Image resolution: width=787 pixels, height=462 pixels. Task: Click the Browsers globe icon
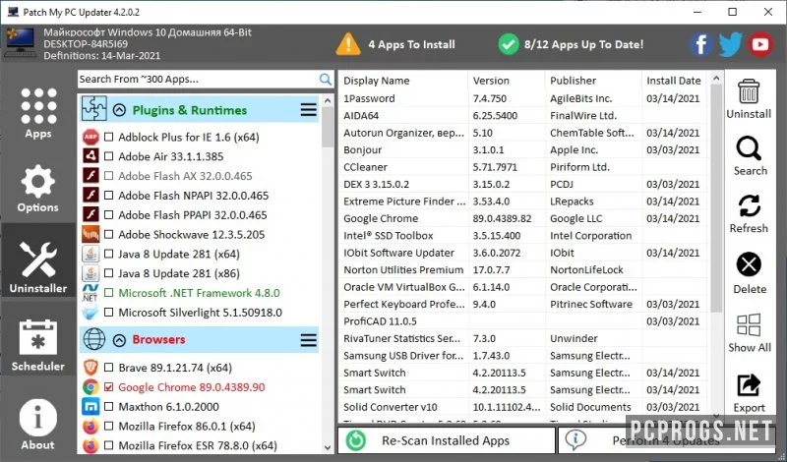point(93,339)
